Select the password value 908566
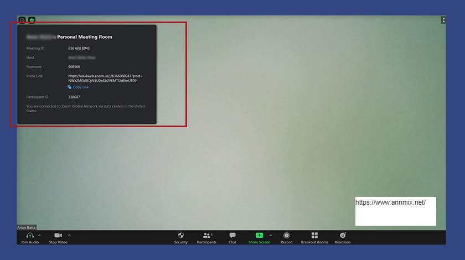The height and width of the screenshot is (260, 465). tap(74, 67)
